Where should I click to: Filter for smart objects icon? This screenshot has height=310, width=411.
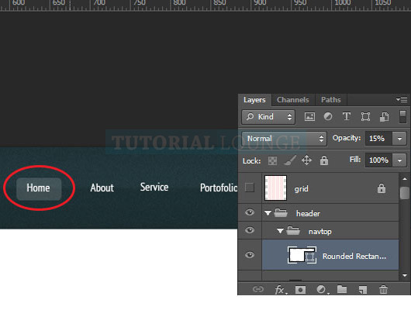[385, 116]
